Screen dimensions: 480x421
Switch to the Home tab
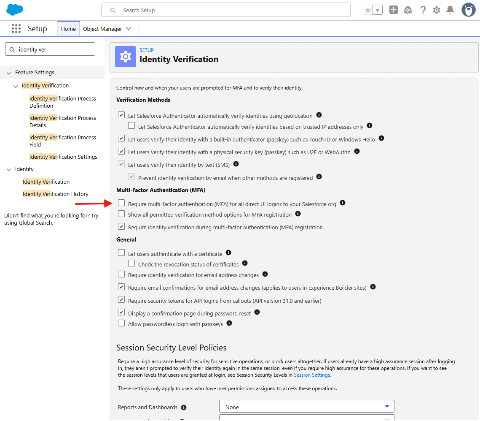(x=68, y=29)
